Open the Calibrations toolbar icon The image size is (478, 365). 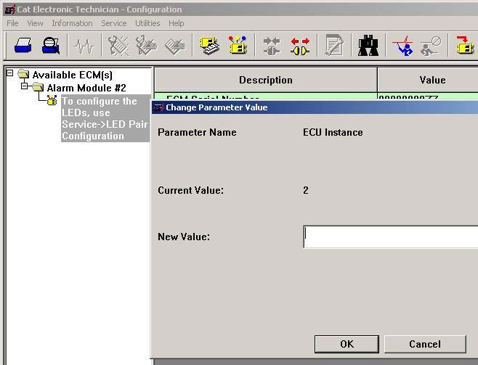(x=402, y=46)
